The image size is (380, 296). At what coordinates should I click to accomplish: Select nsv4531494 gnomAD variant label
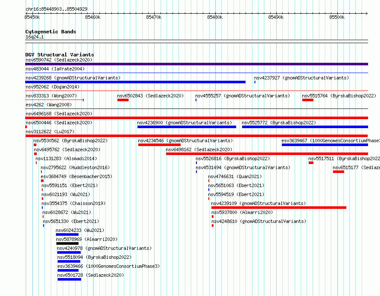point(243,167)
